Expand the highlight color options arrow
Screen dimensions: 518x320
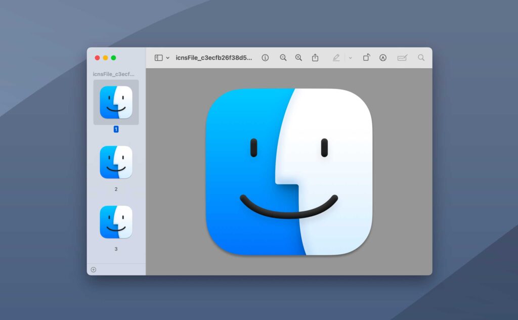point(351,58)
